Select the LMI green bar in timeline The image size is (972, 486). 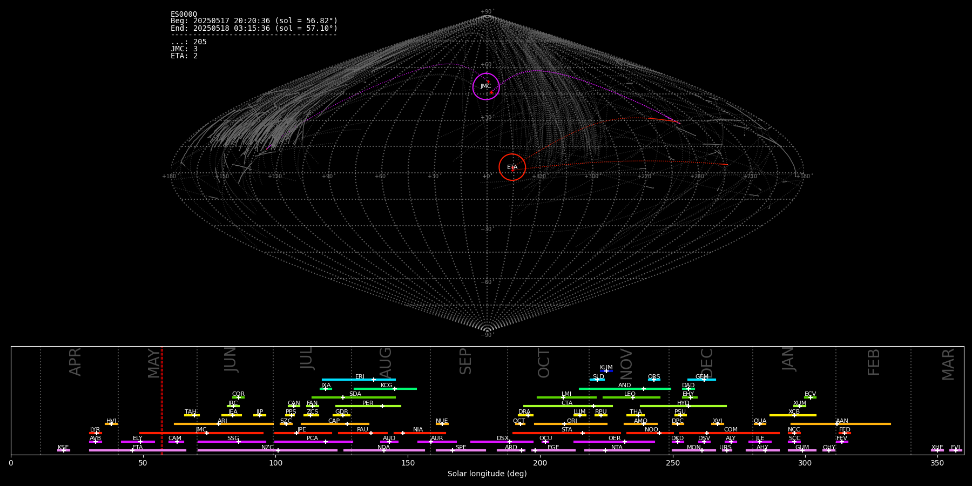coord(566,397)
